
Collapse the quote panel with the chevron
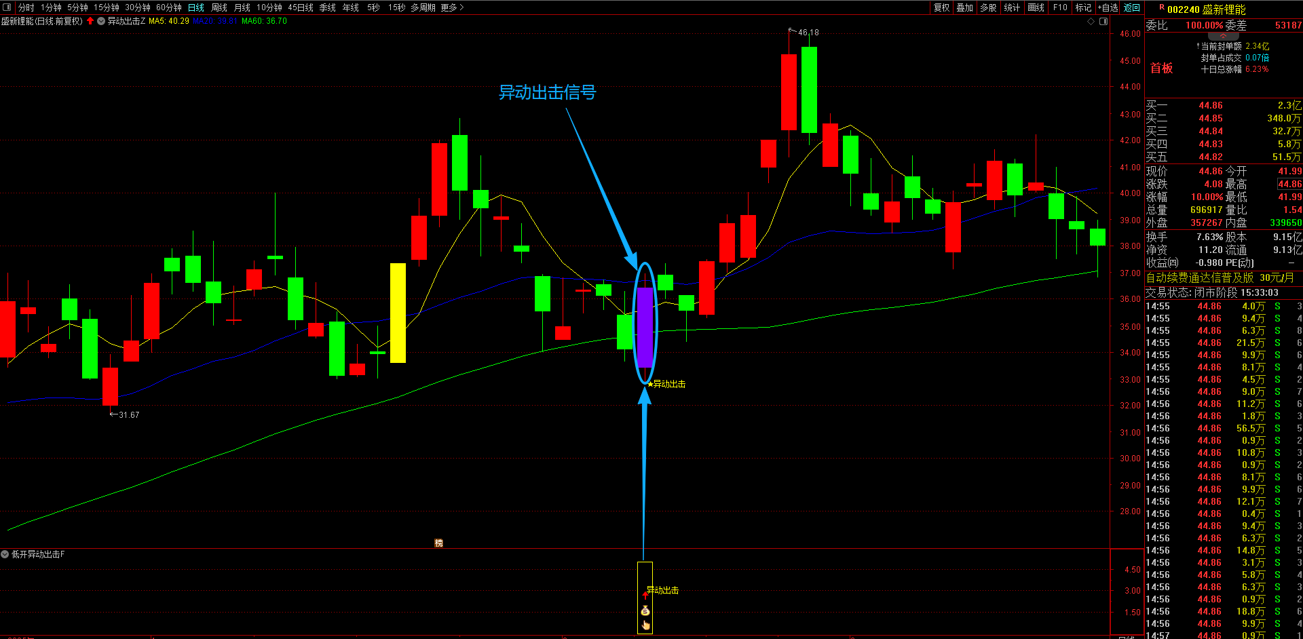[x=1224, y=35]
